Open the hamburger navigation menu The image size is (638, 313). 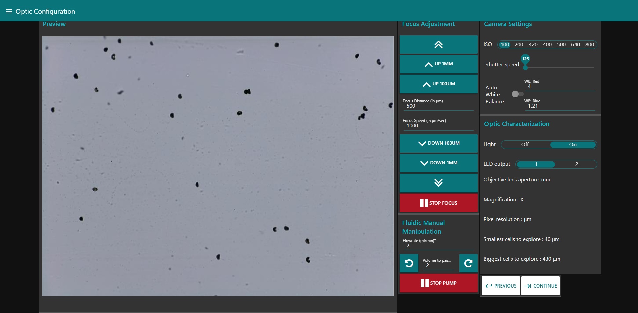(x=9, y=11)
